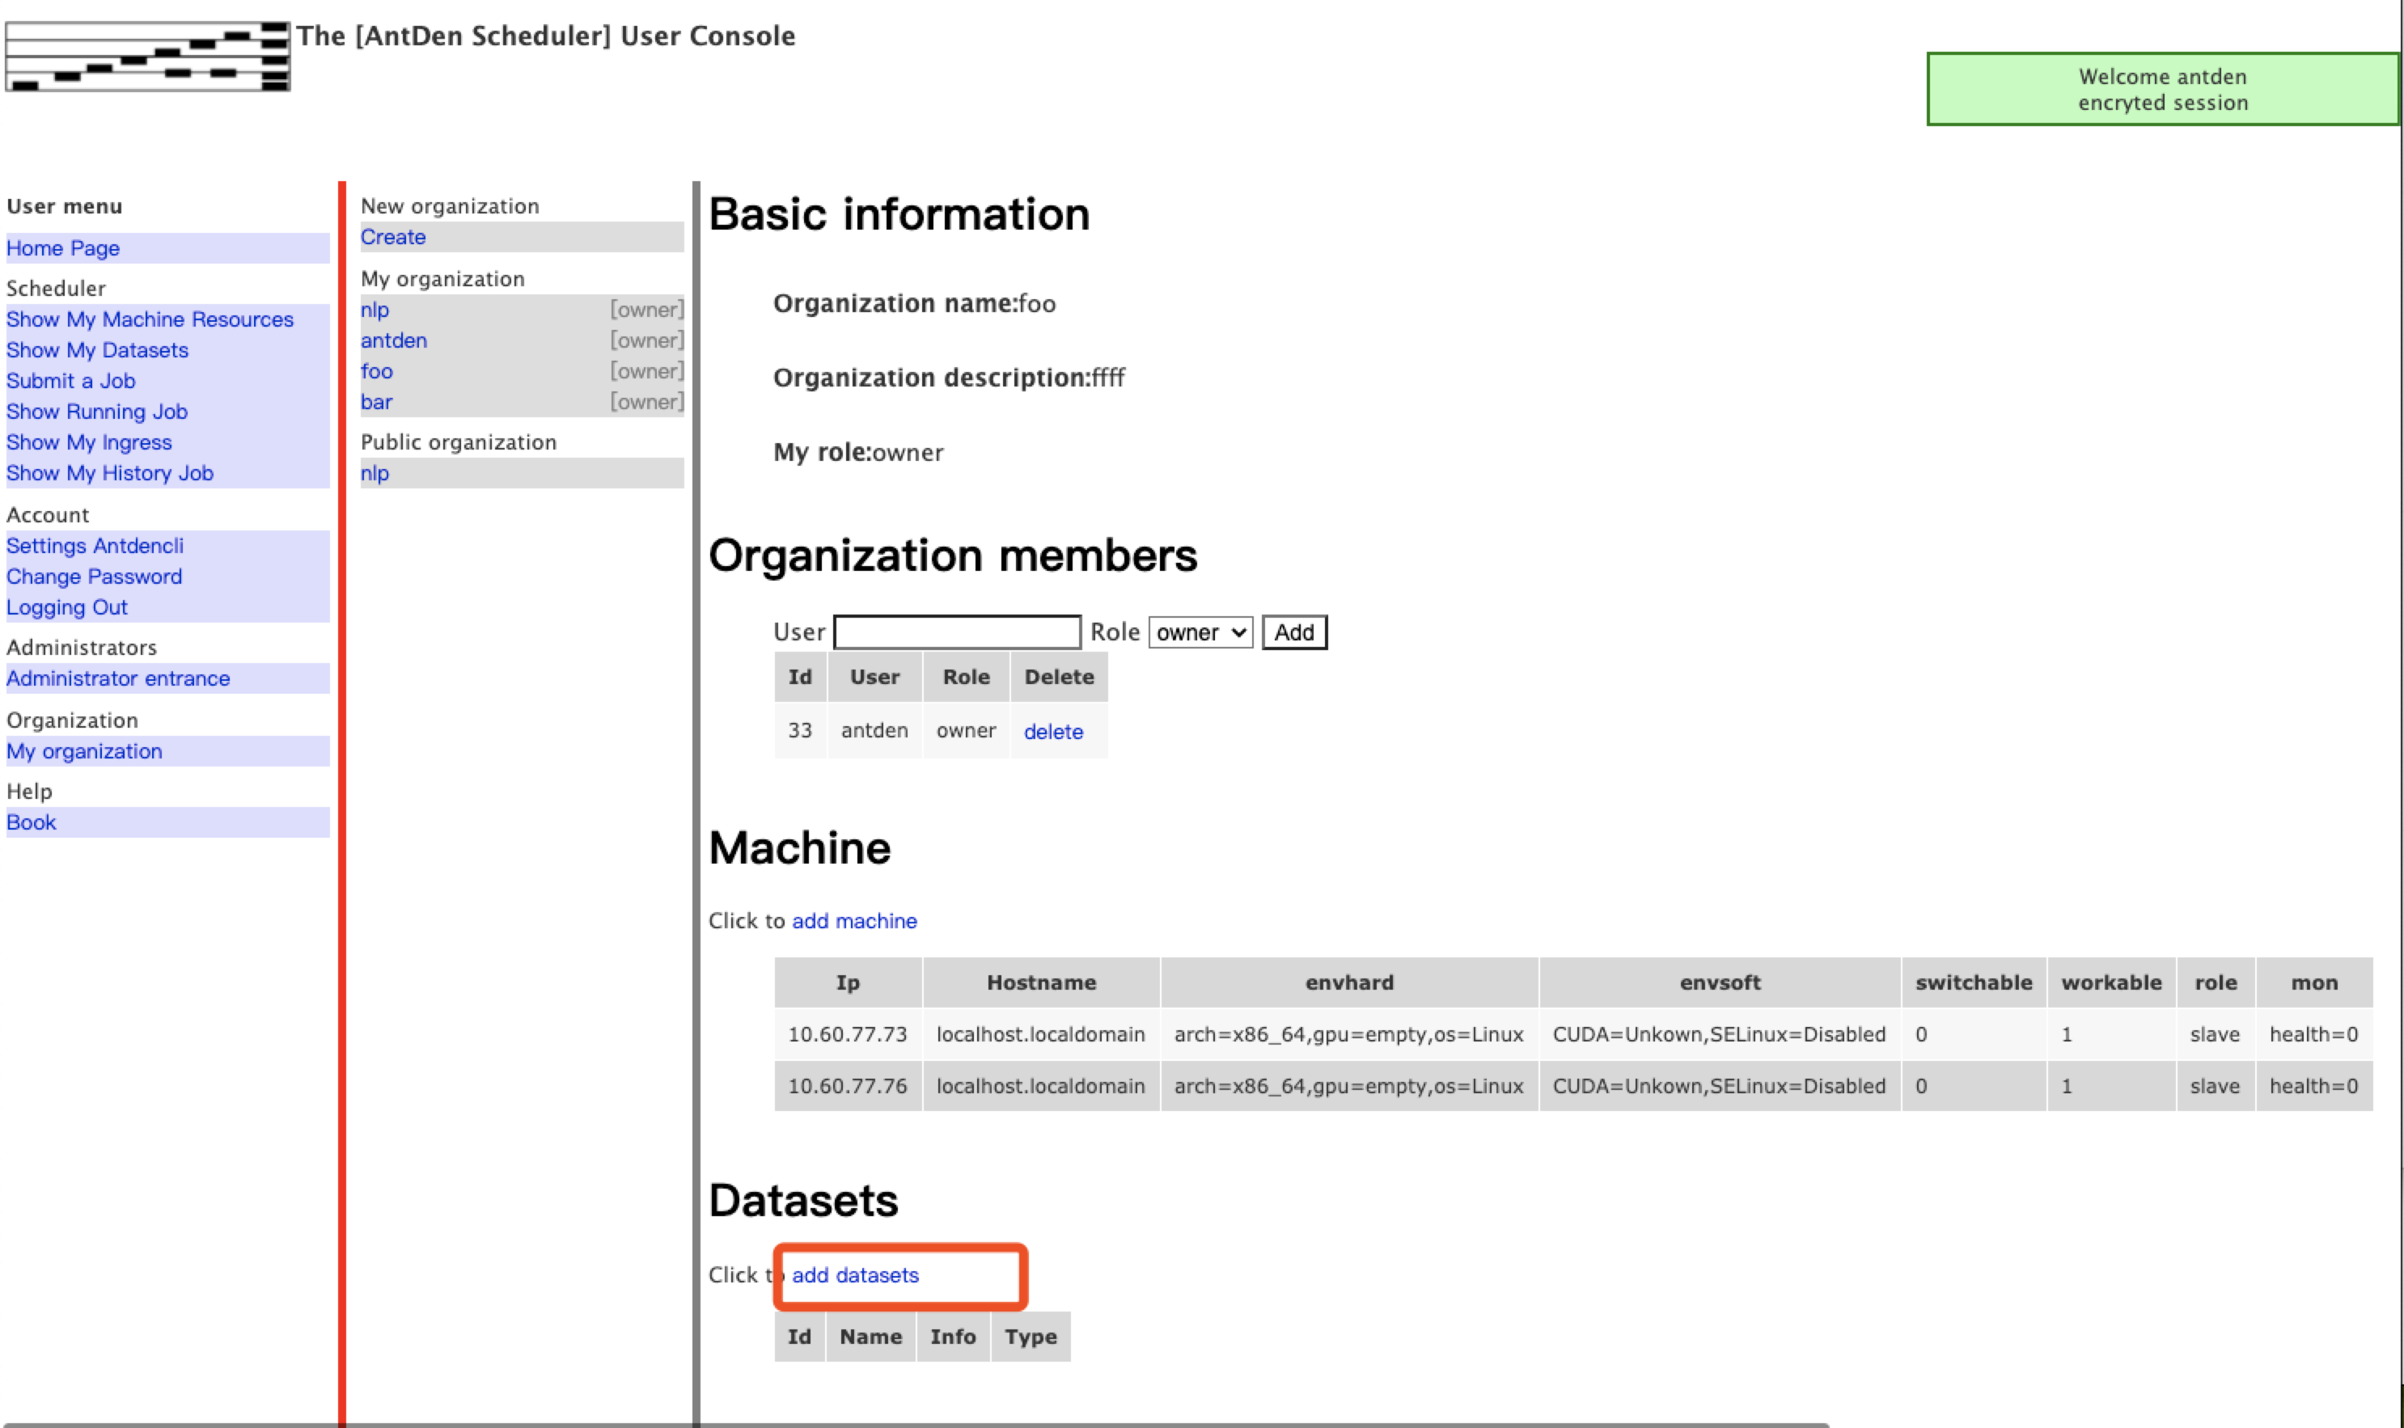Click the Datasets Name column header

871,1337
